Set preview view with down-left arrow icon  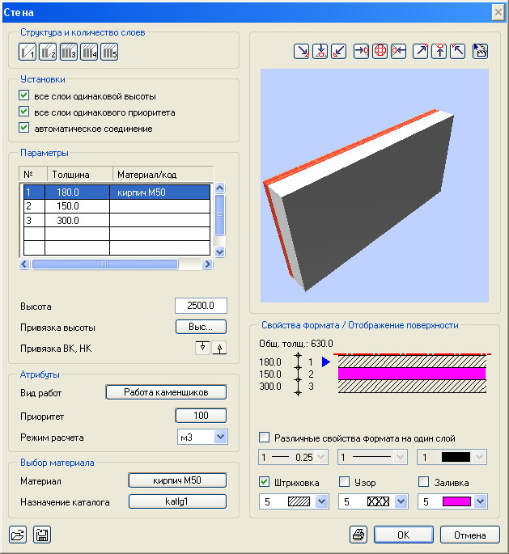(338, 51)
